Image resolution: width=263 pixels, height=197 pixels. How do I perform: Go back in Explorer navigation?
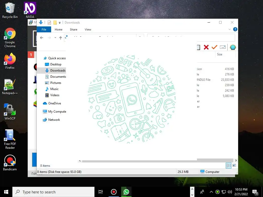coord(42,38)
